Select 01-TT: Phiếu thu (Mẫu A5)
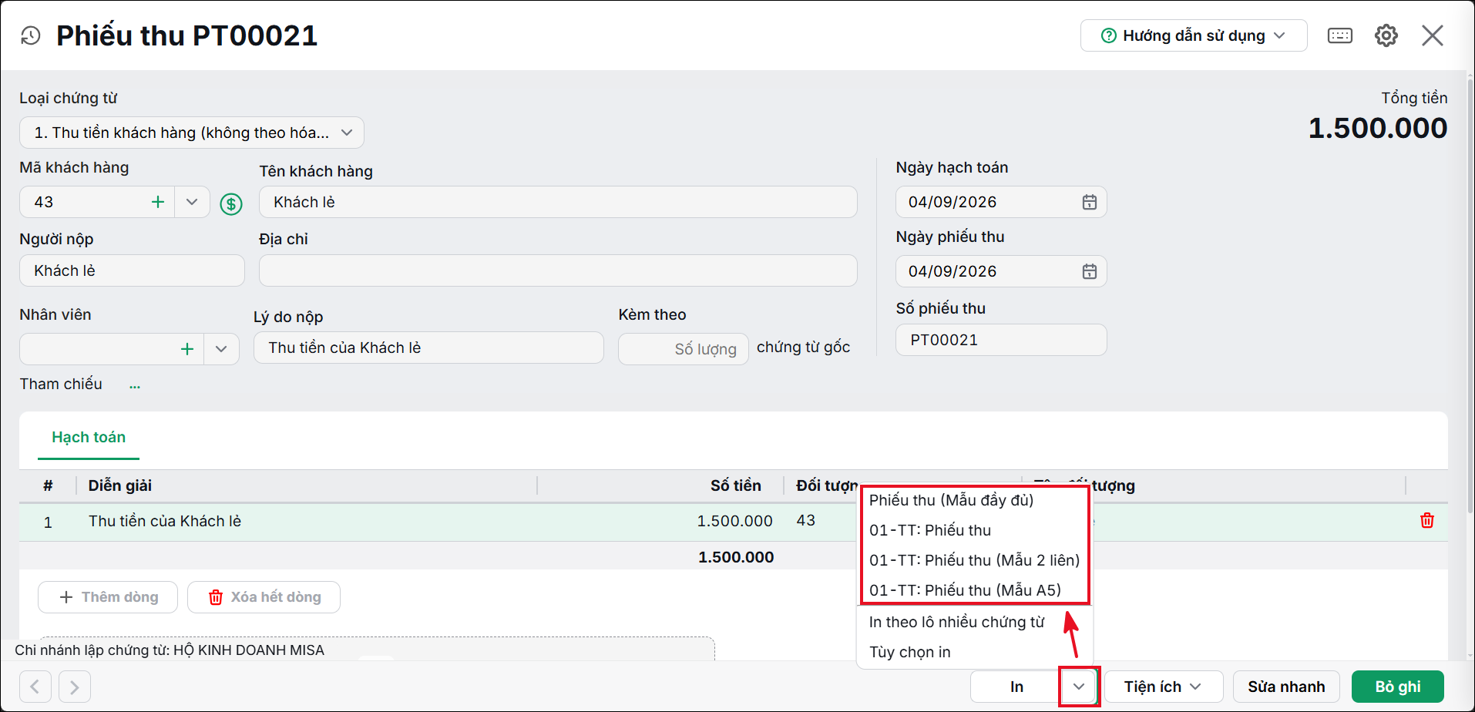Viewport: 1475px width, 712px height. 965,590
